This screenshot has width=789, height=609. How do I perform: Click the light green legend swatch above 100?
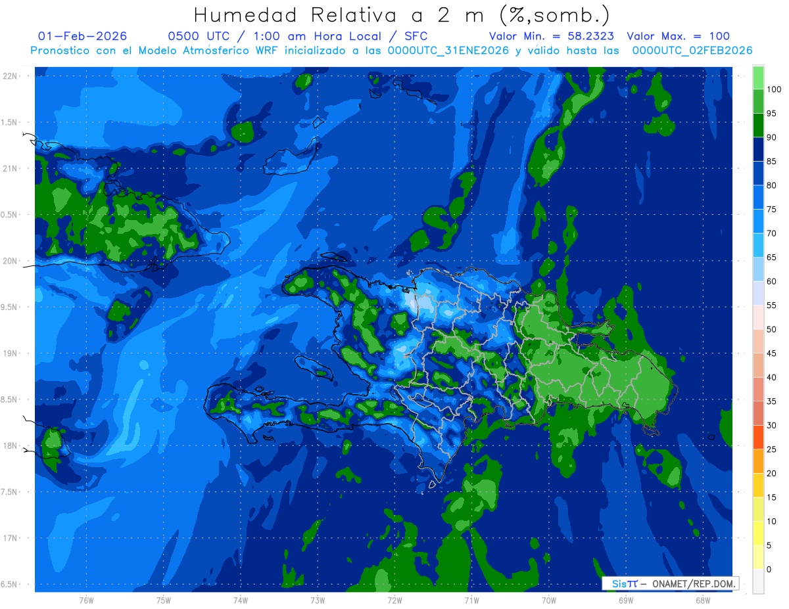758,78
